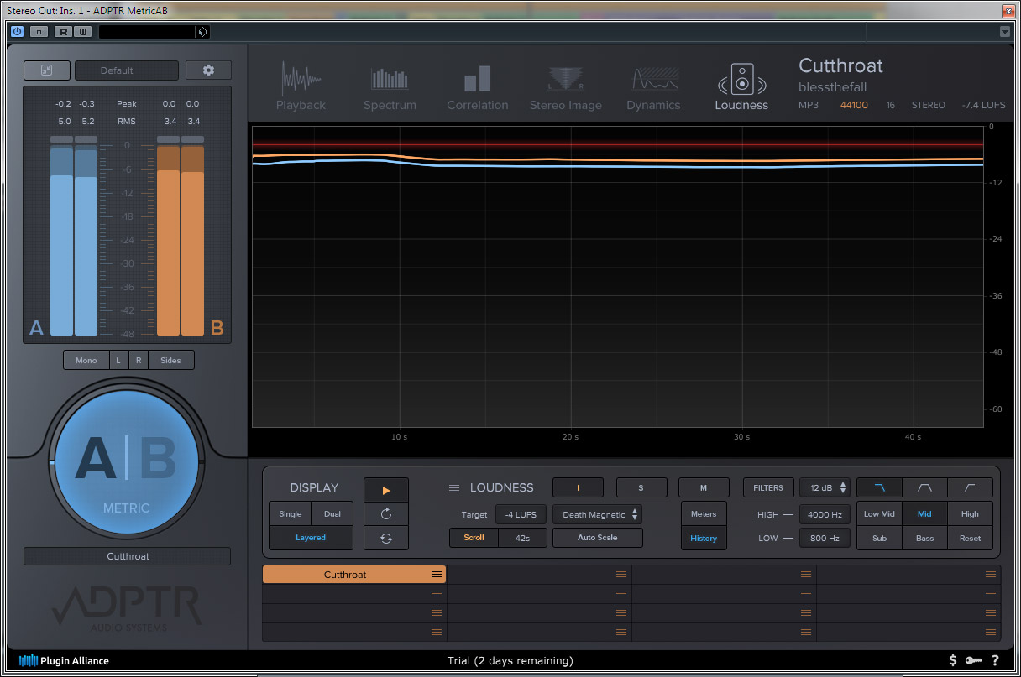Select the High filter band

(x=970, y=514)
